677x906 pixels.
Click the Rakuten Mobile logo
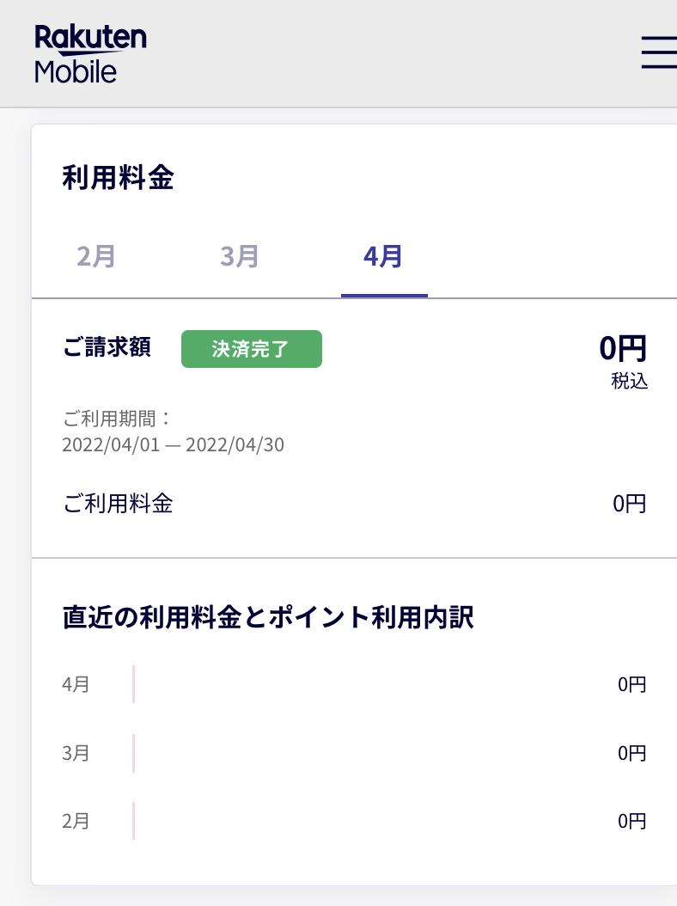[90, 53]
